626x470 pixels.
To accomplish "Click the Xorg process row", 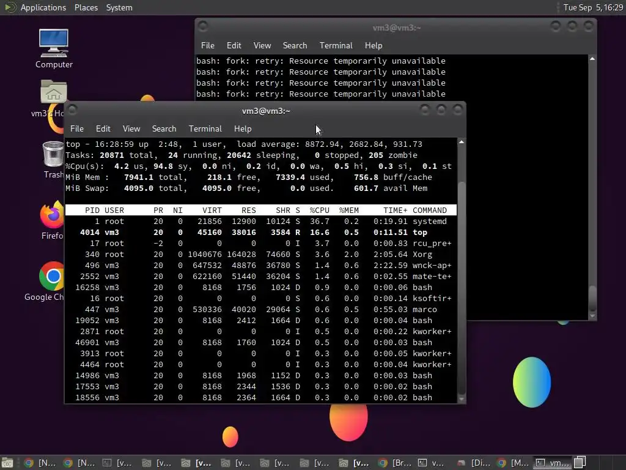I will pyautogui.click(x=261, y=255).
